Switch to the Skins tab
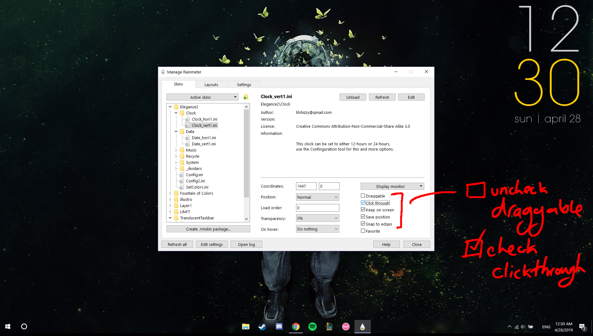This screenshot has width=593, height=336. pyautogui.click(x=178, y=84)
